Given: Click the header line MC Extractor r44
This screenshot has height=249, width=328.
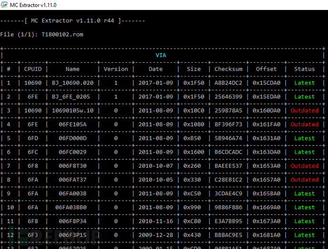Looking at the screenshot, I should click(x=73, y=21).
